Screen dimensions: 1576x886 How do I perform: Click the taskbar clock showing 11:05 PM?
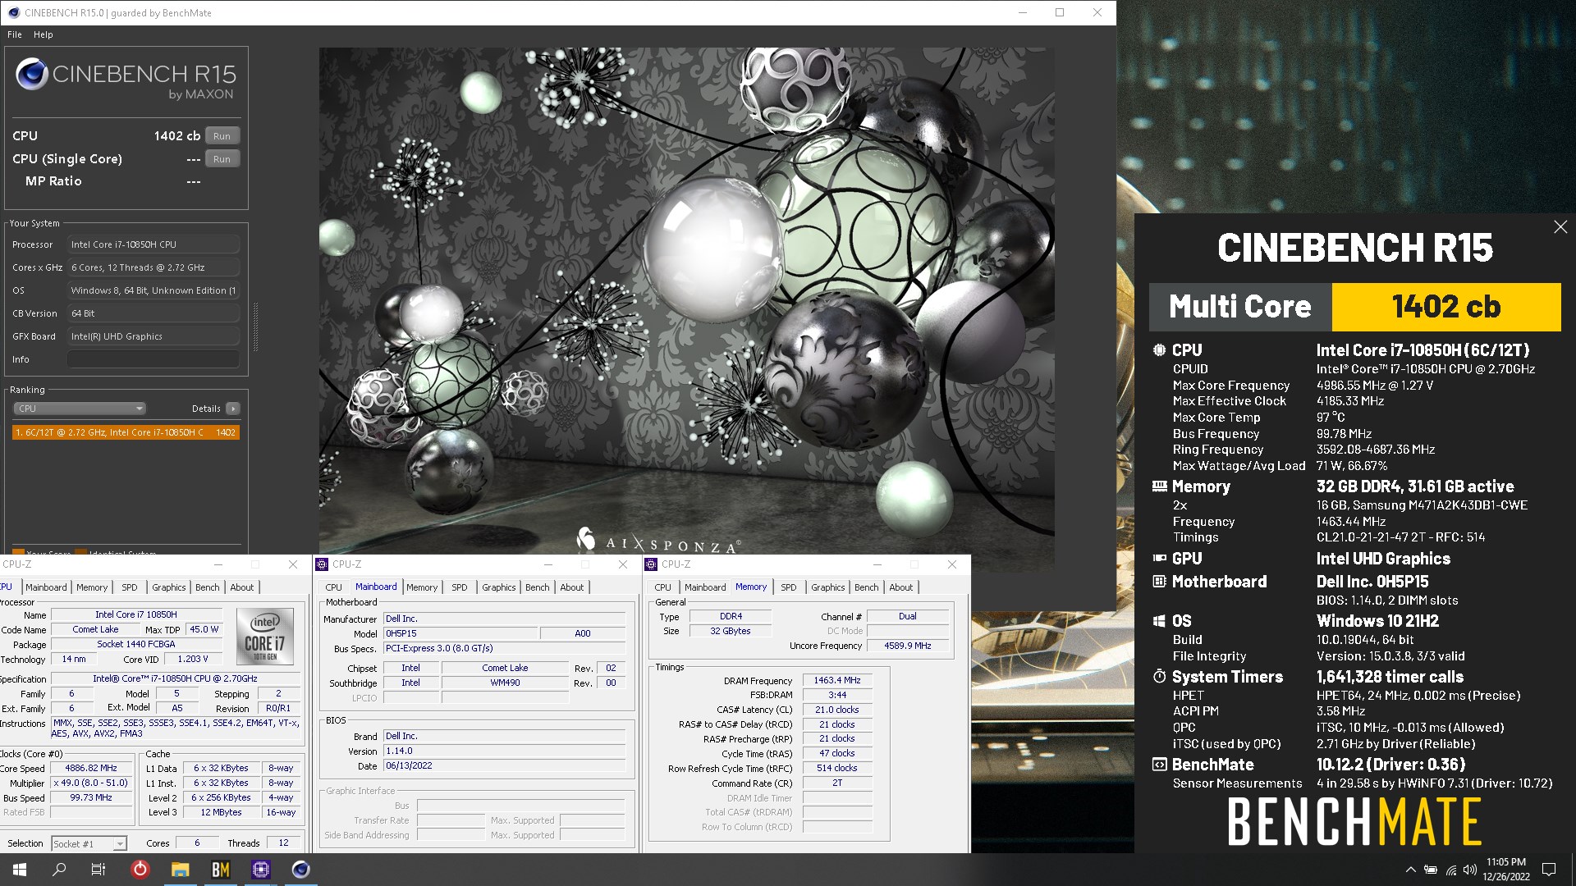1506,870
